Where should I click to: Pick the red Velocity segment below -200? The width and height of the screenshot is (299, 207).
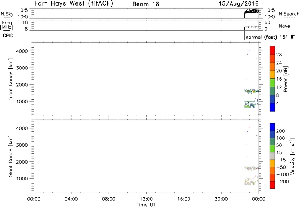coord(272,185)
